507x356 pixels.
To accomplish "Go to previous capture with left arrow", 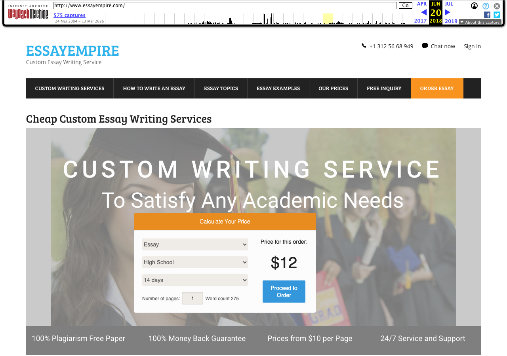I will pos(424,12).
